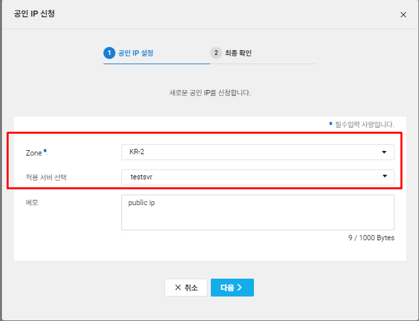Screen dimensions: 419x321
Task: Click the 새로운 공인 IP를 신청합니다 description
Action: 210,93
